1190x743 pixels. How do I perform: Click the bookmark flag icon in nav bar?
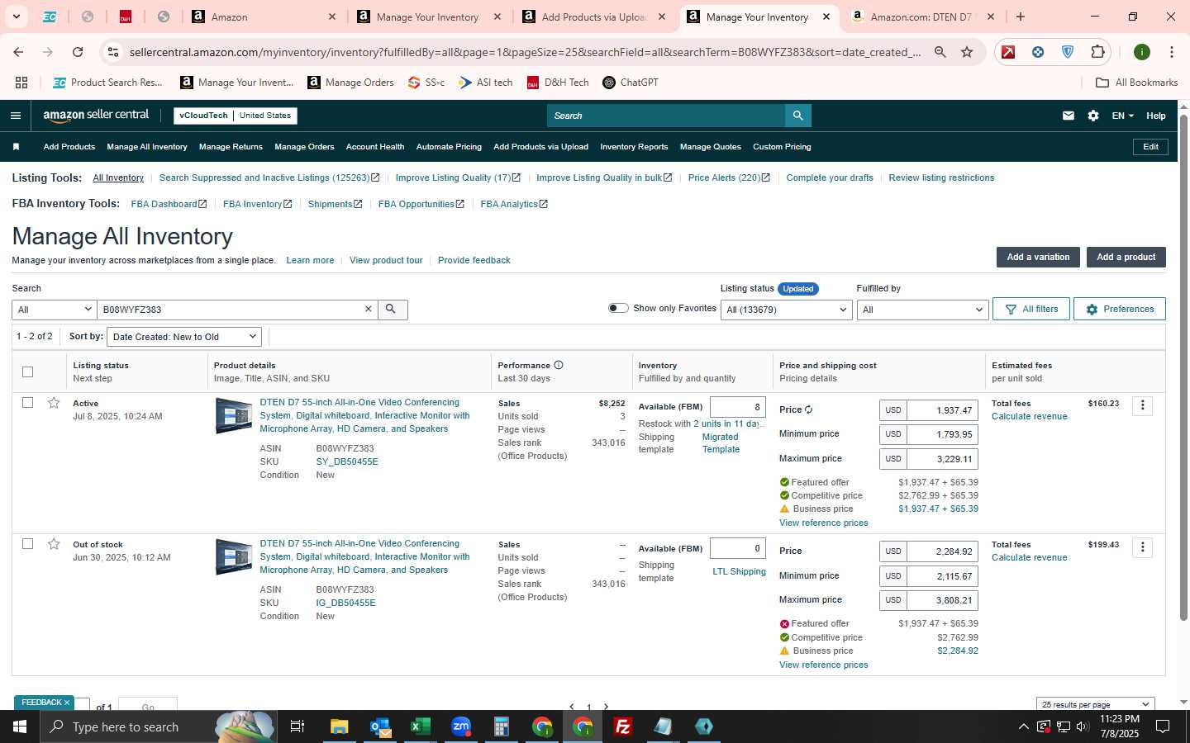16,147
